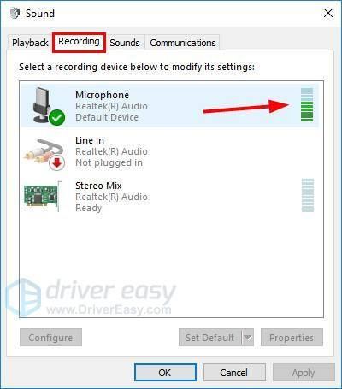Click the Apply button
Image resolution: width=342 pixels, height=389 pixels.
coord(304,373)
